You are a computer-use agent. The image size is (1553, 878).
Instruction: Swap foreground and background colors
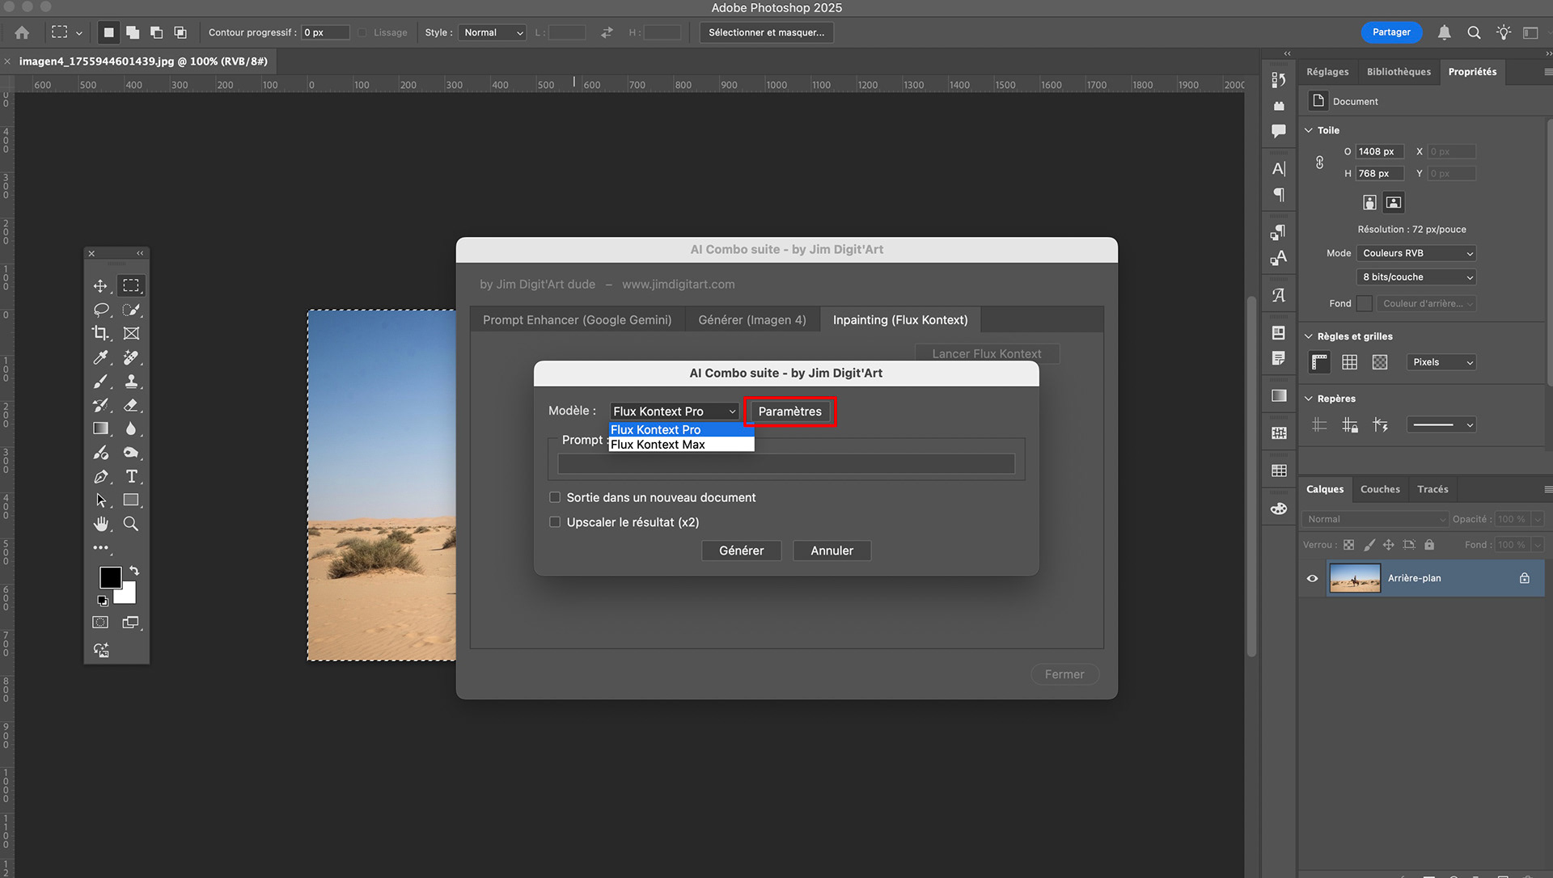[134, 571]
